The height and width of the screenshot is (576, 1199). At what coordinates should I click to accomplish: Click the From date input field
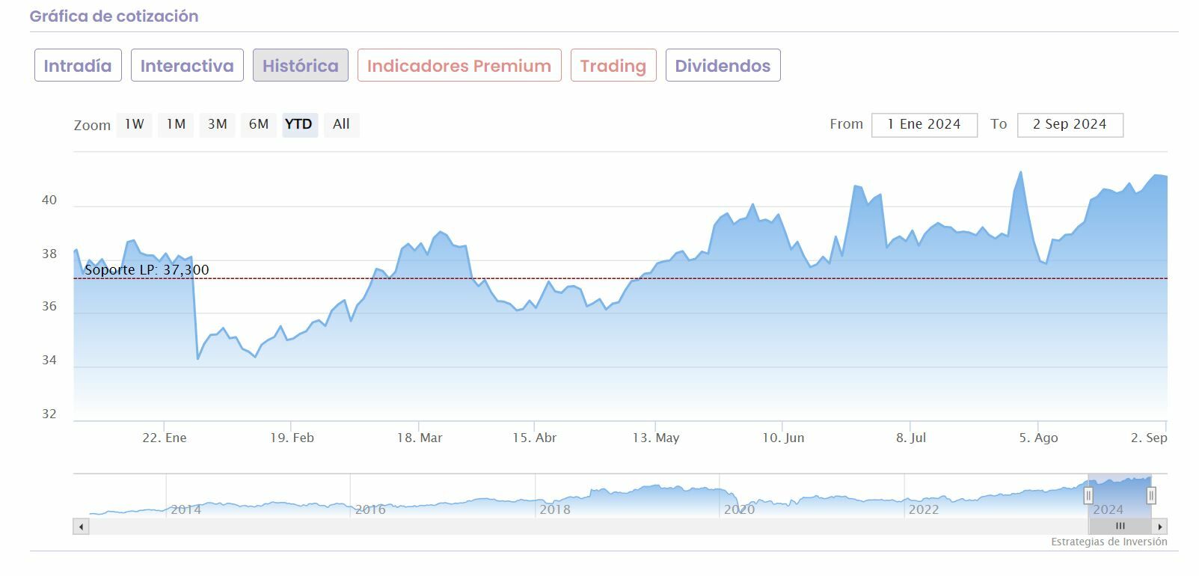(924, 125)
